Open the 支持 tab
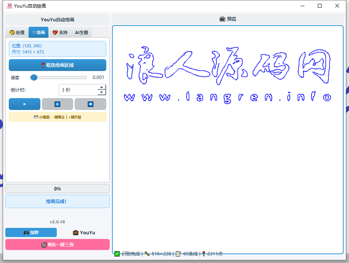Image resolution: width=349 pixels, height=263 pixels. pyautogui.click(x=60, y=32)
